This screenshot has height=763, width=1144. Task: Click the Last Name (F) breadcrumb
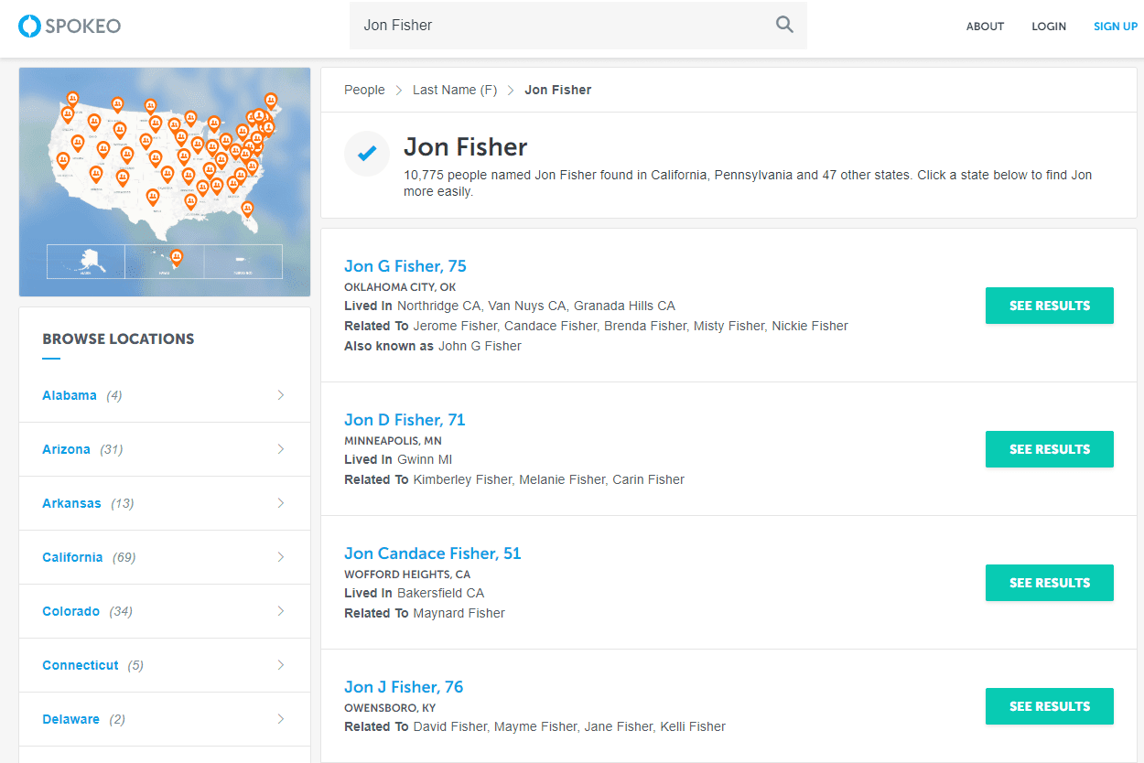tap(455, 90)
